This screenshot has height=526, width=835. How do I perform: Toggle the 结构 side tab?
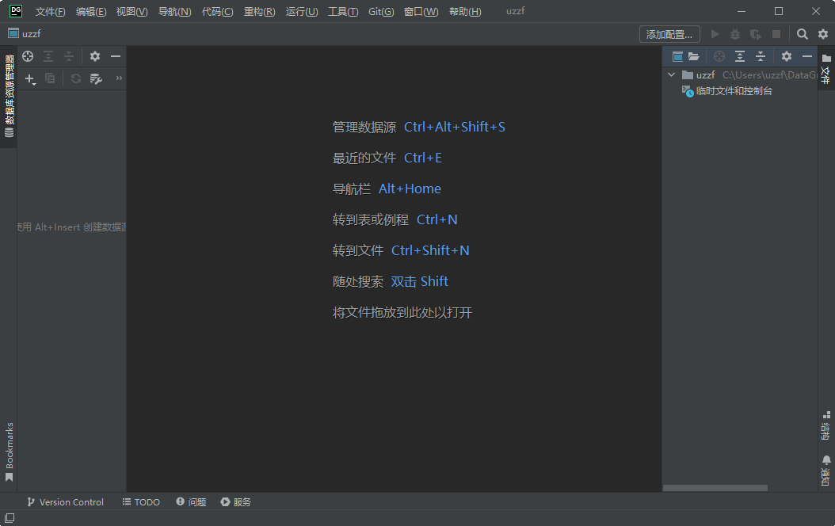[x=826, y=426]
